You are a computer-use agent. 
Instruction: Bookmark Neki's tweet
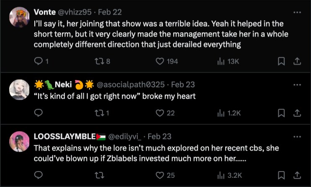point(282,113)
